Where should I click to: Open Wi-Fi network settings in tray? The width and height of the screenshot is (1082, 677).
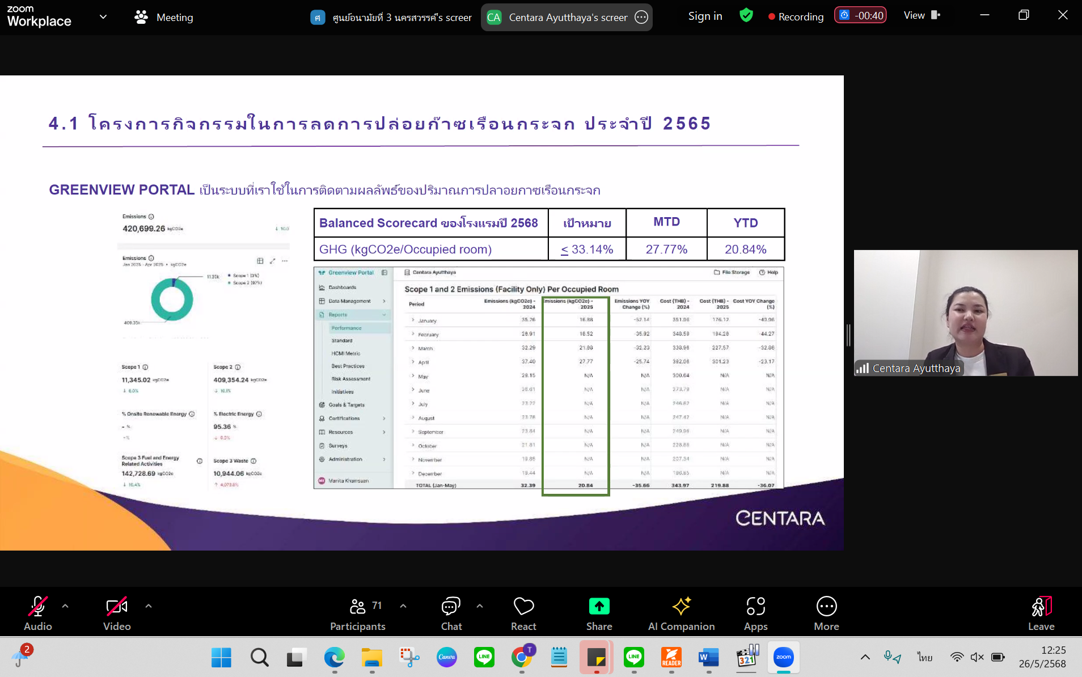click(957, 658)
